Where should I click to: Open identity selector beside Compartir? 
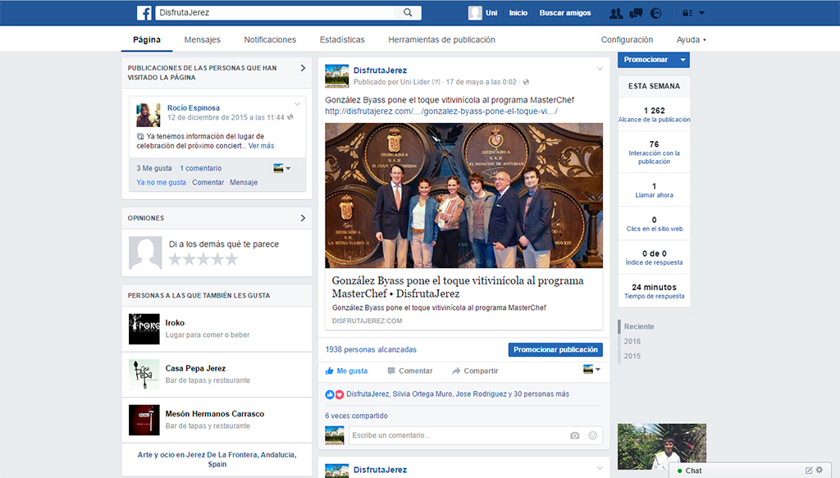tap(591, 369)
